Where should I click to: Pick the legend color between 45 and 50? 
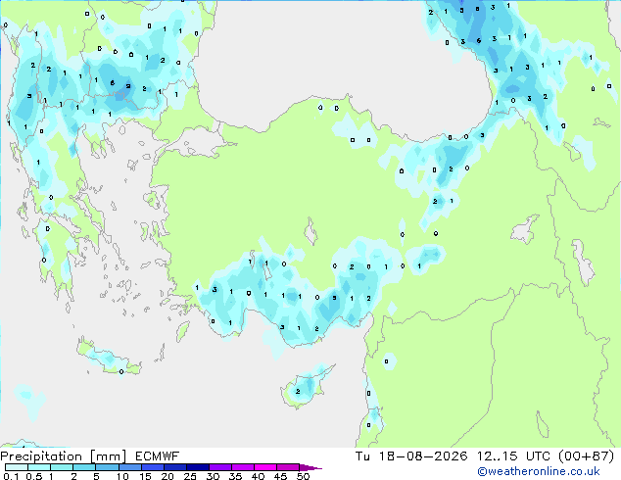[288, 467]
